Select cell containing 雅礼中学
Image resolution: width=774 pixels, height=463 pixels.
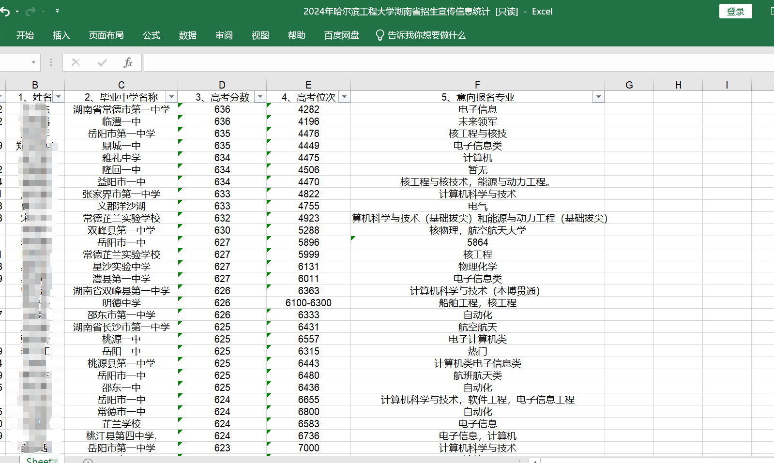(121, 158)
